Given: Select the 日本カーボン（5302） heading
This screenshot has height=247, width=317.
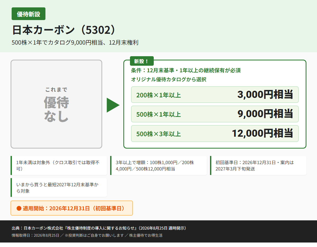Looking at the screenshot, I should pyautogui.click(x=64, y=30).
